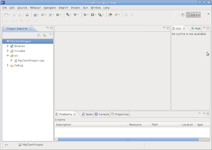Collapse the src folder
This screenshot has width=212, height=150.
tap(8, 56)
